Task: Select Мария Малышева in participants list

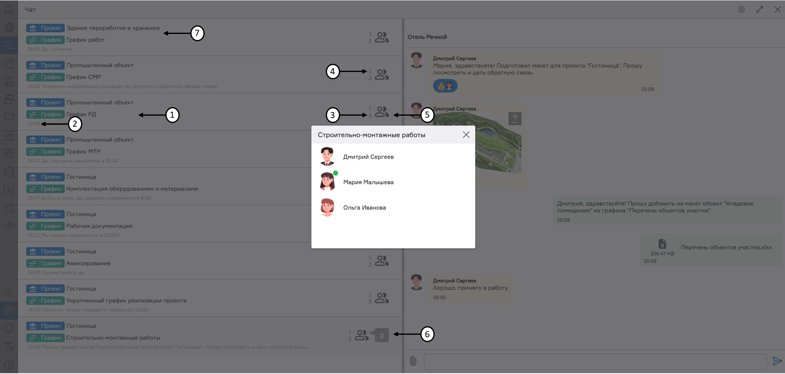Action: coord(368,182)
